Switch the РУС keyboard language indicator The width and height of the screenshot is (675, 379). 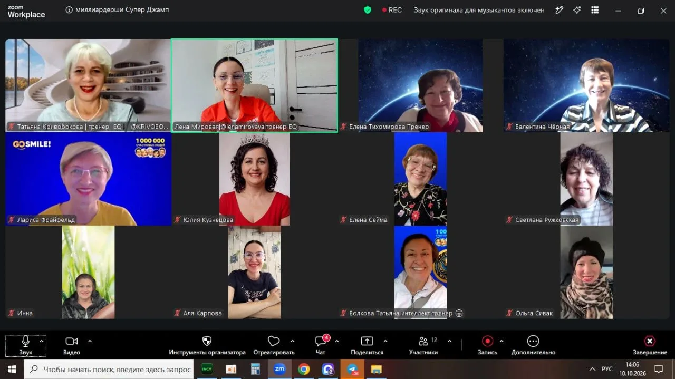coord(607,369)
